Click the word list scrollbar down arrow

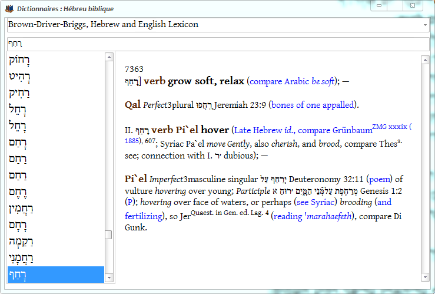pos(109,278)
